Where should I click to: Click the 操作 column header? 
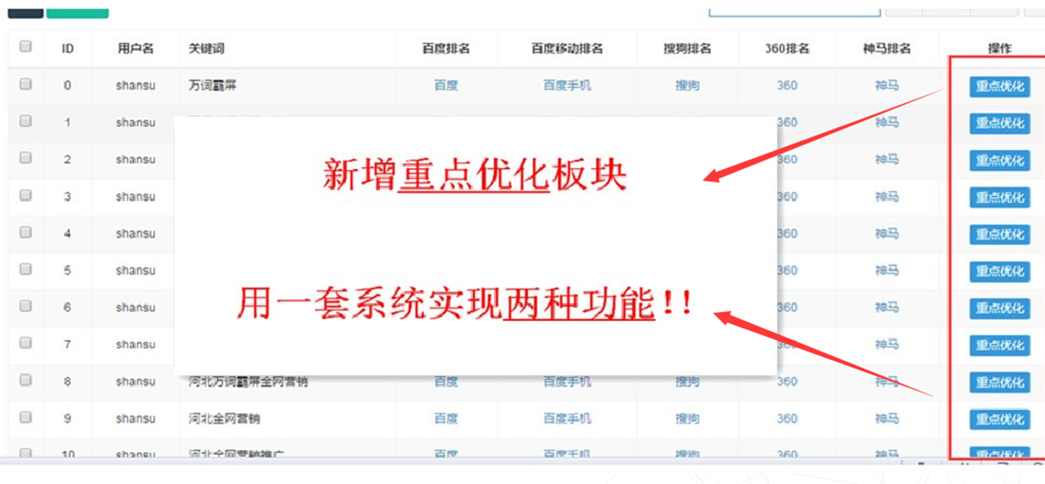[999, 49]
